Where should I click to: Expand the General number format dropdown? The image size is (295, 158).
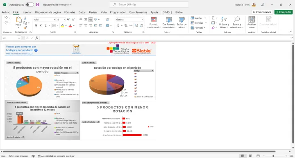click(142, 20)
